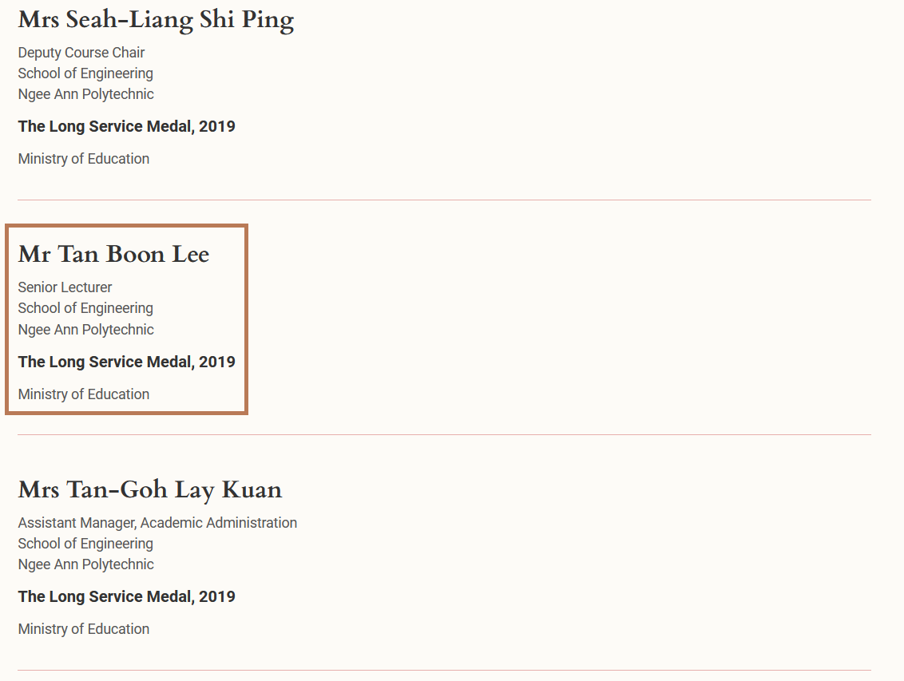904x681 pixels.
Task: Click Ngee Ann Polytechnic under Tan Boon Lee
Action: (86, 330)
